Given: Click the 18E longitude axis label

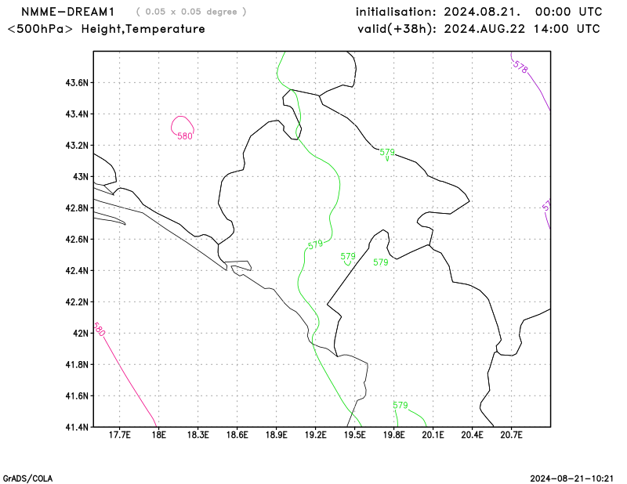Looking at the screenshot, I should tap(159, 435).
